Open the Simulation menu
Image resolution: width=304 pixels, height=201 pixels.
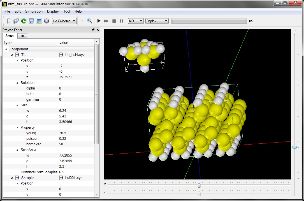(x=34, y=11)
